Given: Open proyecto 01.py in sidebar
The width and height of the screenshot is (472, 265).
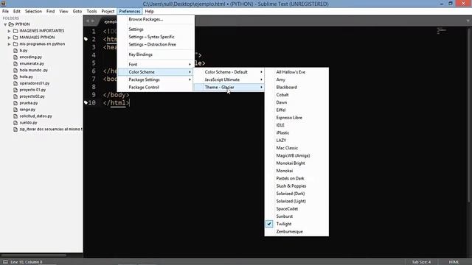Looking at the screenshot, I should point(32,90).
